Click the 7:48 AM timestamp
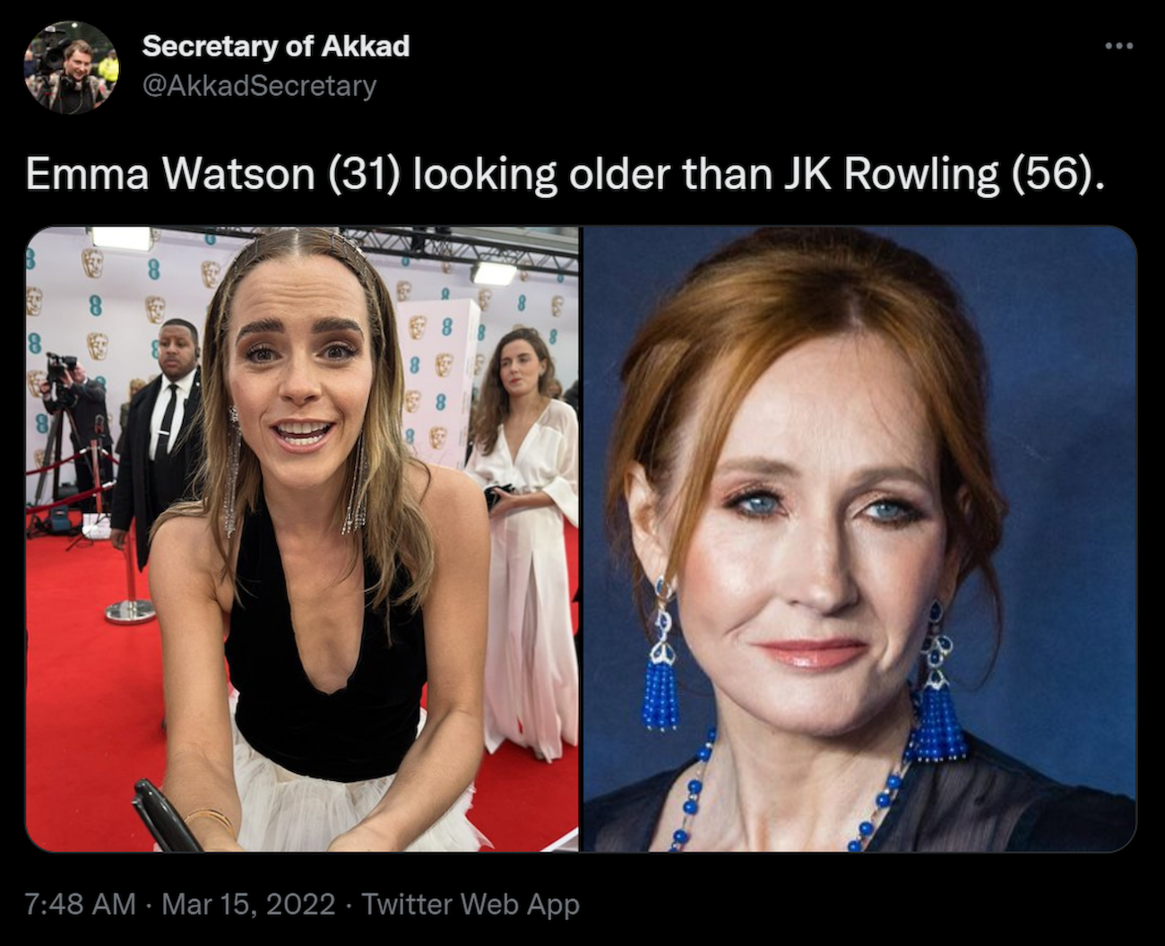 (81, 903)
